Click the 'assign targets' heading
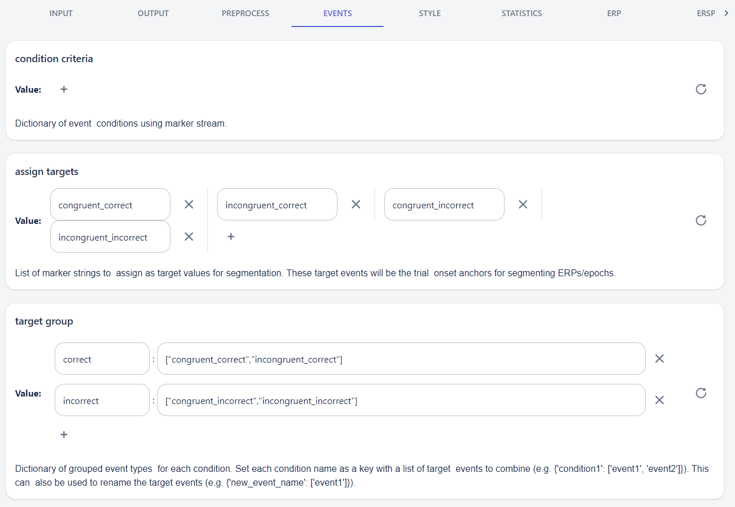The height and width of the screenshot is (507, 735). click(47, 171)
